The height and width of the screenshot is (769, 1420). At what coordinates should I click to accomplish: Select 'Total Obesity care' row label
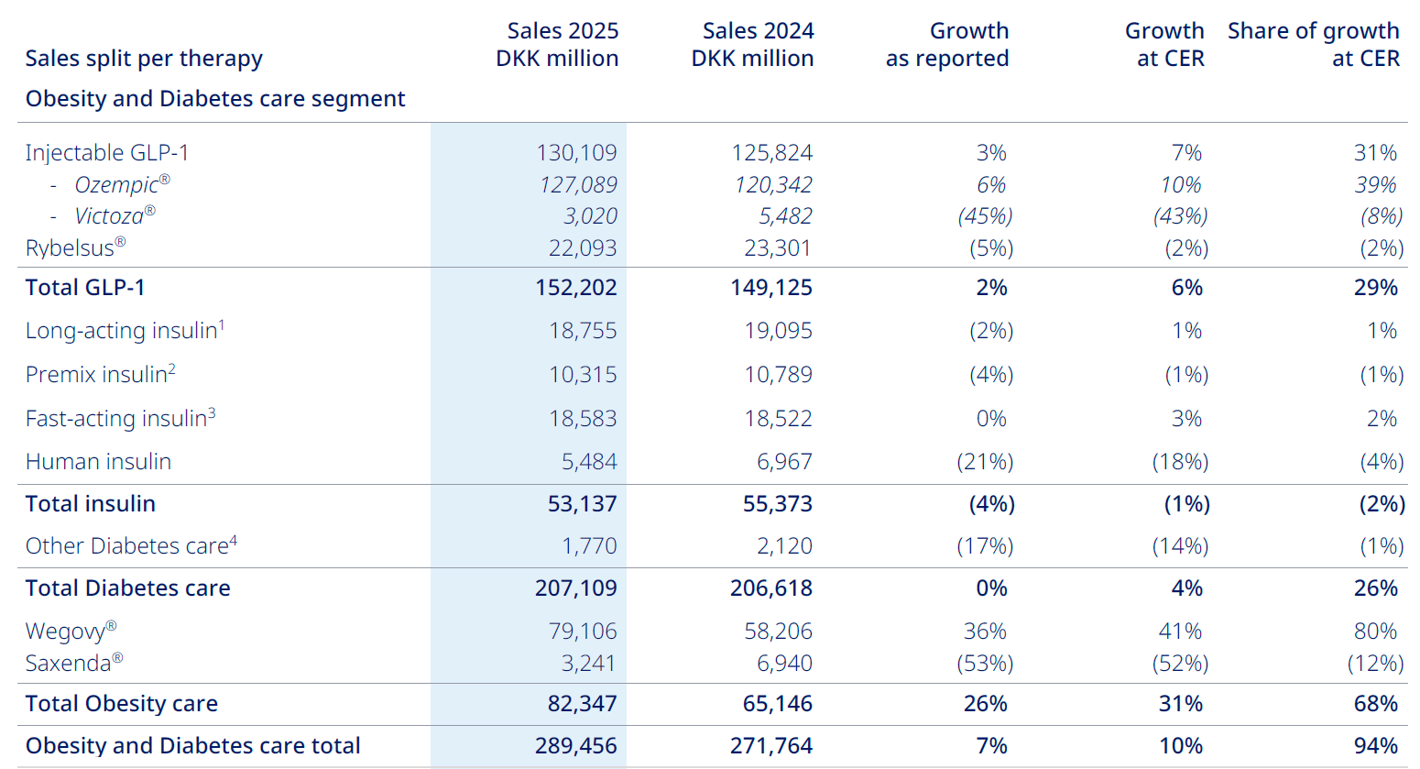tap(122, 704)
